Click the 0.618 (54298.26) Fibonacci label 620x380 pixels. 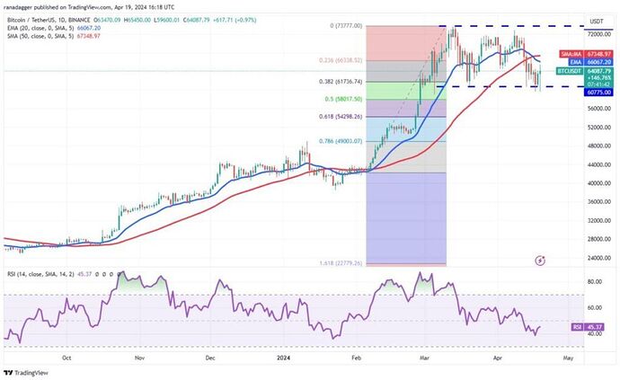coord(341,117)
